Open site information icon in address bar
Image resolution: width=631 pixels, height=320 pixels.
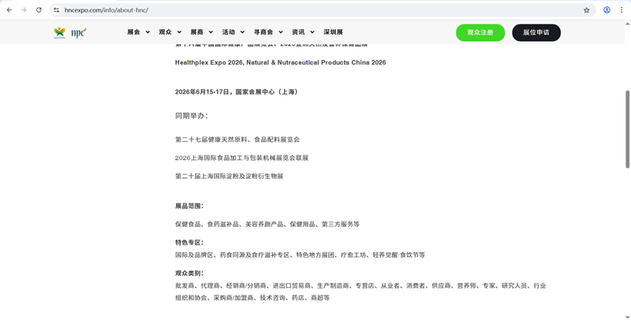57,10
